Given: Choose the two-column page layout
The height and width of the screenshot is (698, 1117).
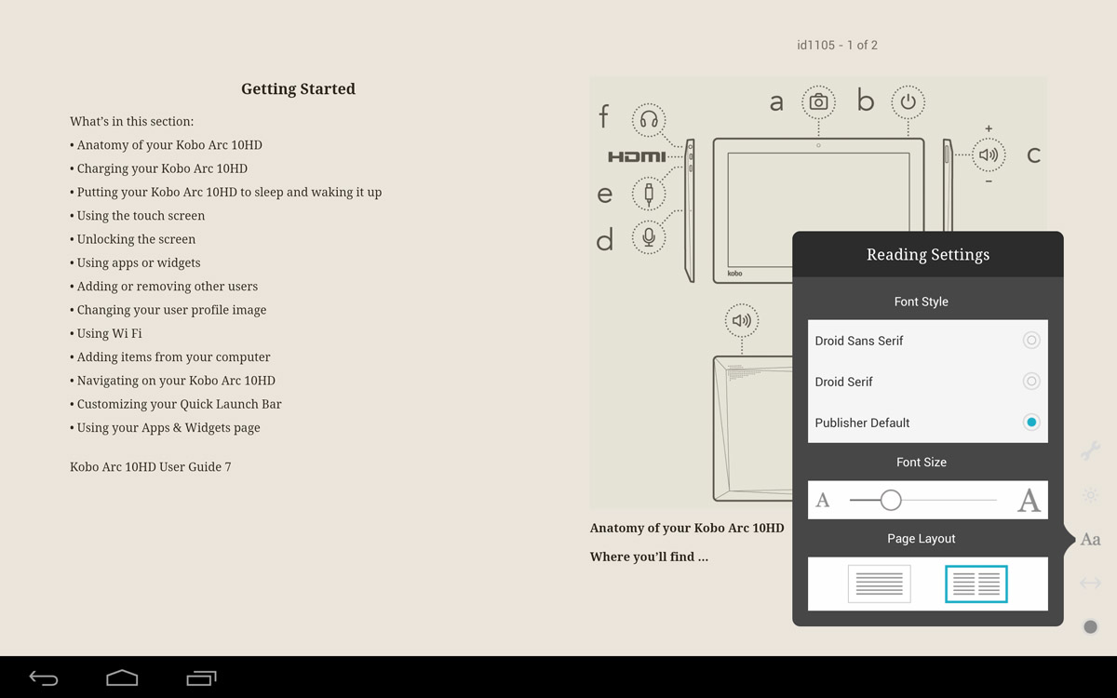Looking at the screenshot, I should point(976,584).
